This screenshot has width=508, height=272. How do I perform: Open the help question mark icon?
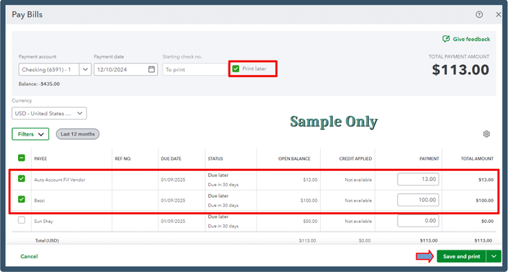click(479, 14)
